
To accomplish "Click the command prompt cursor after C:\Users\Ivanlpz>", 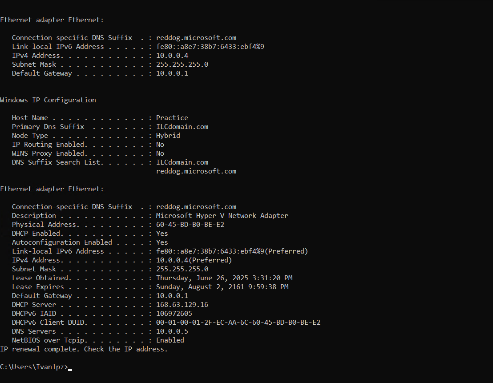I will pyautogui.click(x=70, y=370).
